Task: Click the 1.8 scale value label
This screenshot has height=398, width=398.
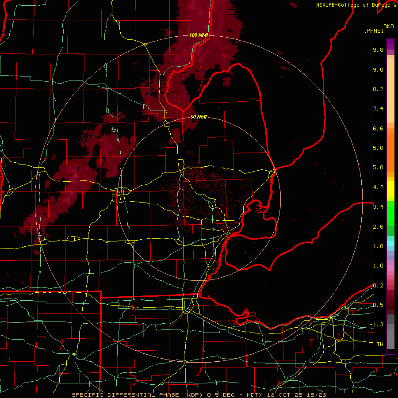Action: pos(378,246)
